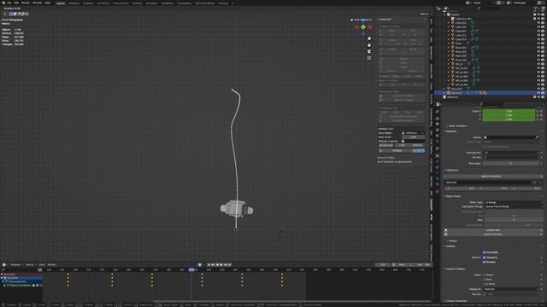The height and width of the screenshot is (307, 547).
Task: Toggle camera view with the camera icon
Action: click(369, 51)
